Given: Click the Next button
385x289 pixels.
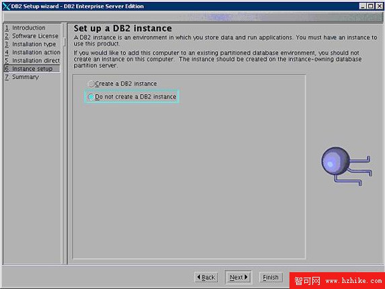Looking at the screenshot, I should [x=238, y=278].
